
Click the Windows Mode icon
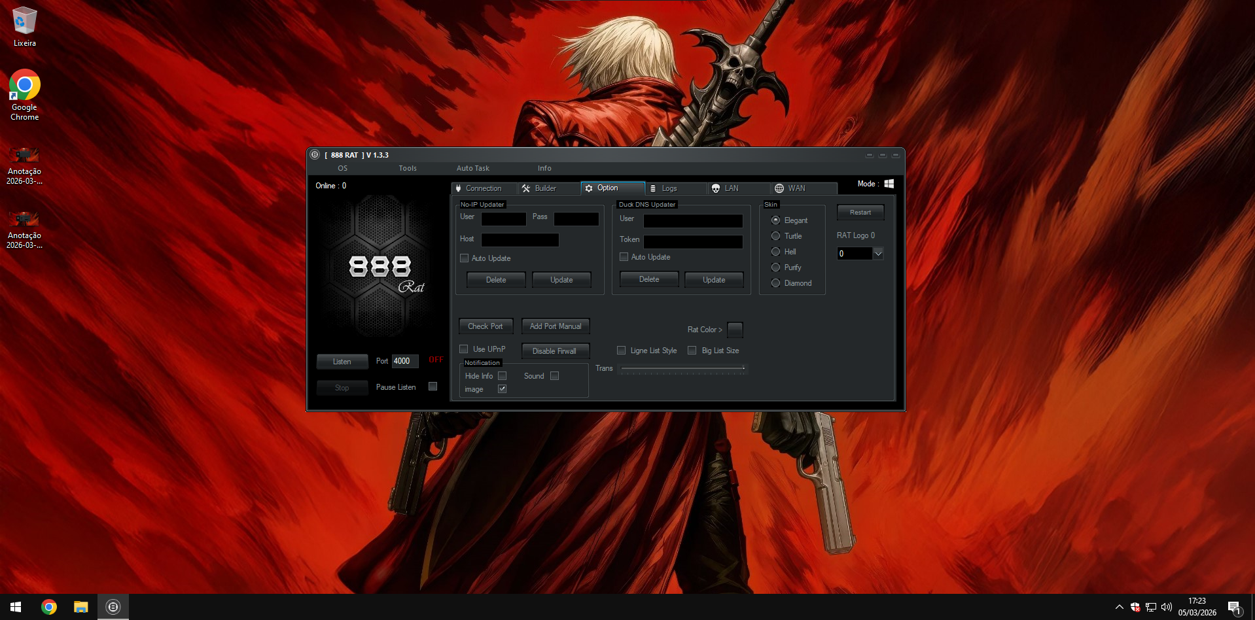pos(889,184)
